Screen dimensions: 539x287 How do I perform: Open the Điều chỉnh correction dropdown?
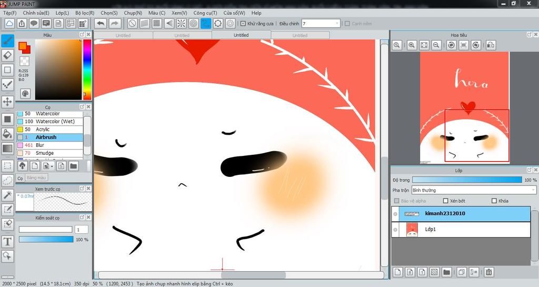point(321,23)
